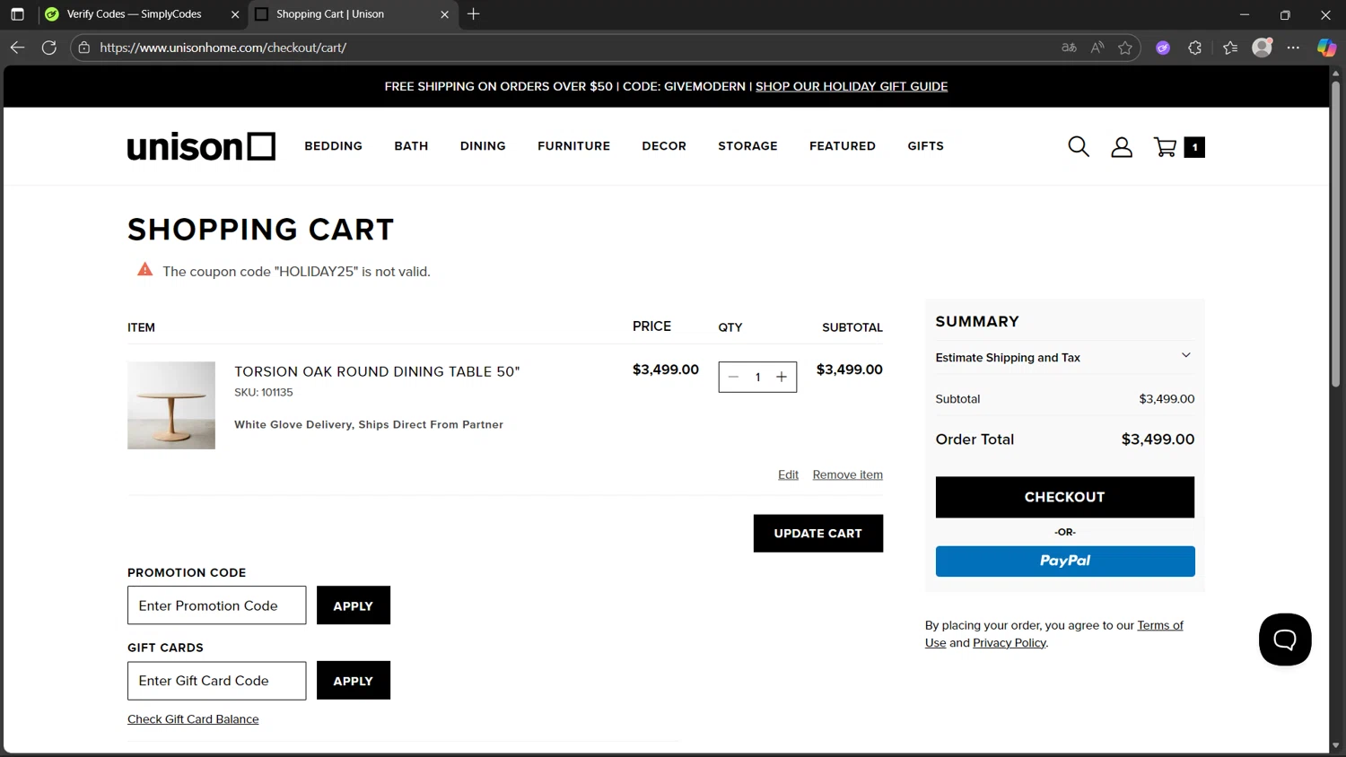Open the Bath menu
The height and width of the screenshot is (757, 1346).
(x=411, y=146)
